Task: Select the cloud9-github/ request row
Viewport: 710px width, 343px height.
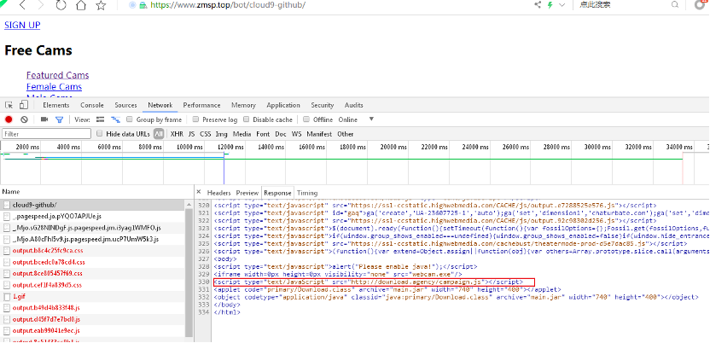Action: tap(92, 205)
